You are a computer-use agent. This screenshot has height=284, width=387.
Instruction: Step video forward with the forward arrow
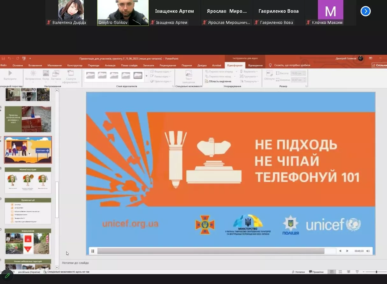[347, 251]
